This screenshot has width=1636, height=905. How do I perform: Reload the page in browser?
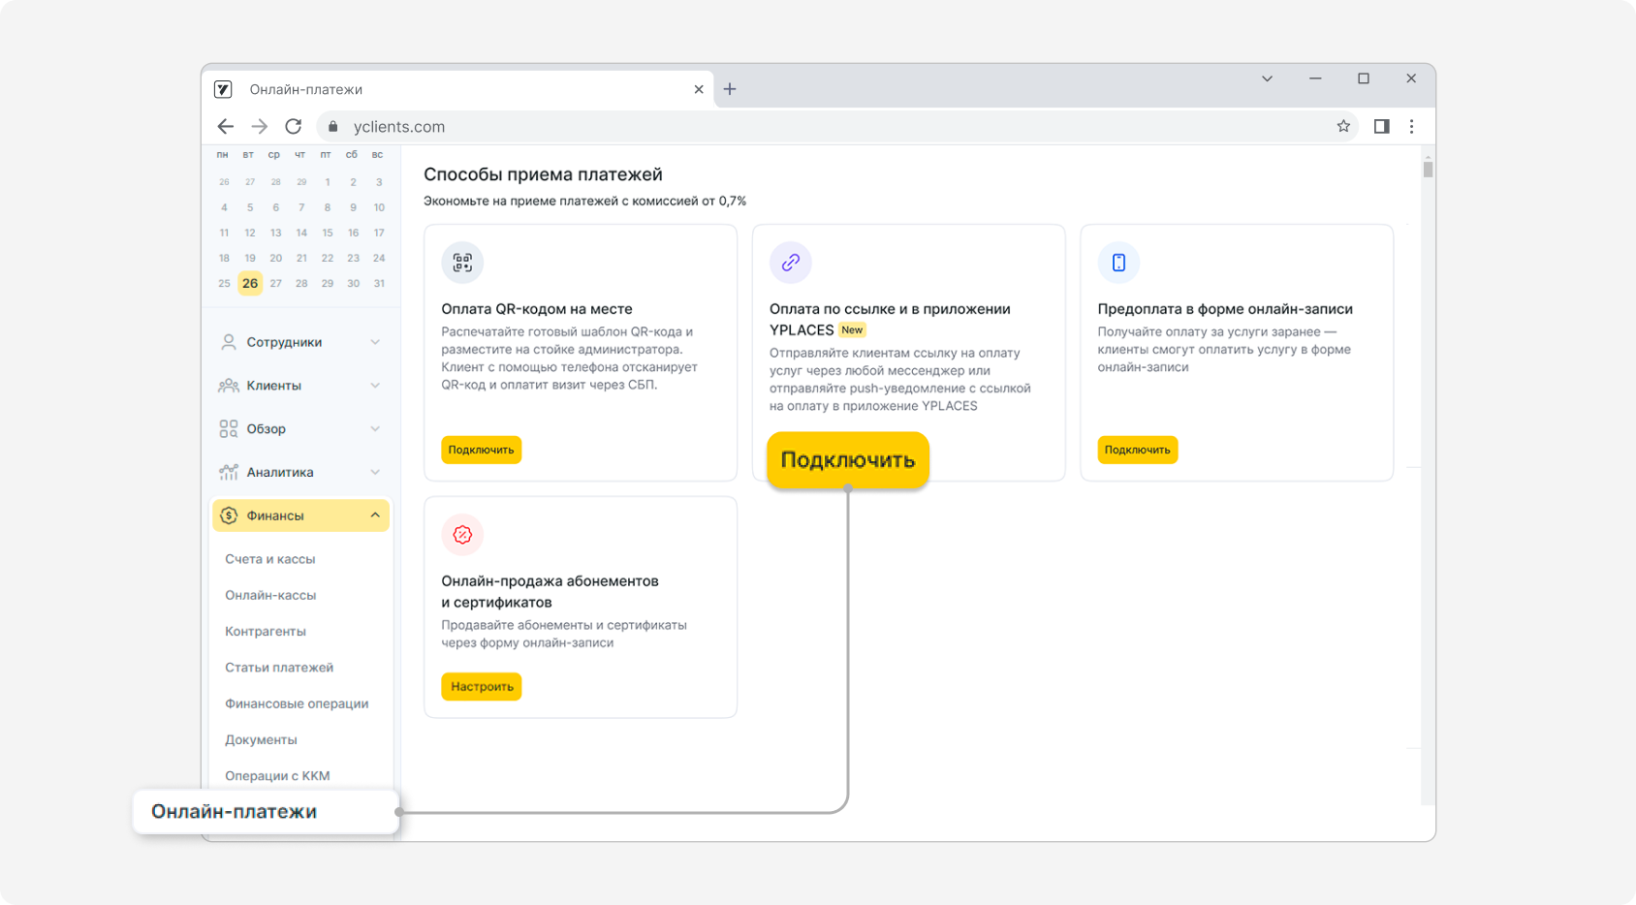(293, 126)
